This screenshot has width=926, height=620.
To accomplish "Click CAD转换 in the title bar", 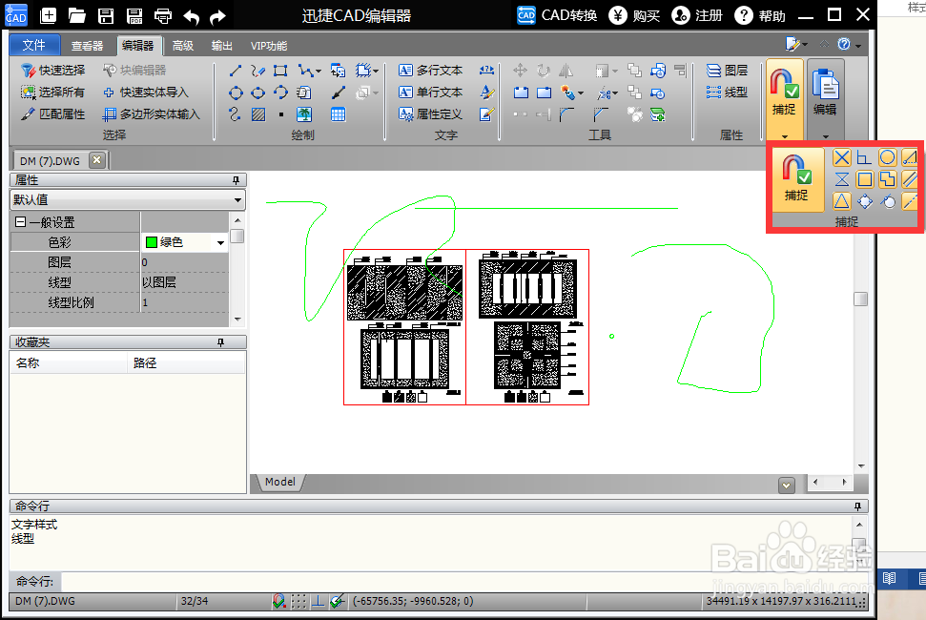I will pyautogui.click(x=558, y=15).
